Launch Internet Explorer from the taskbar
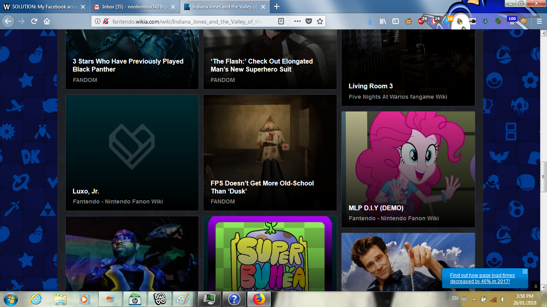Viewport: 547px width, 307px height. pyautogui.click(x=36, y=299)
